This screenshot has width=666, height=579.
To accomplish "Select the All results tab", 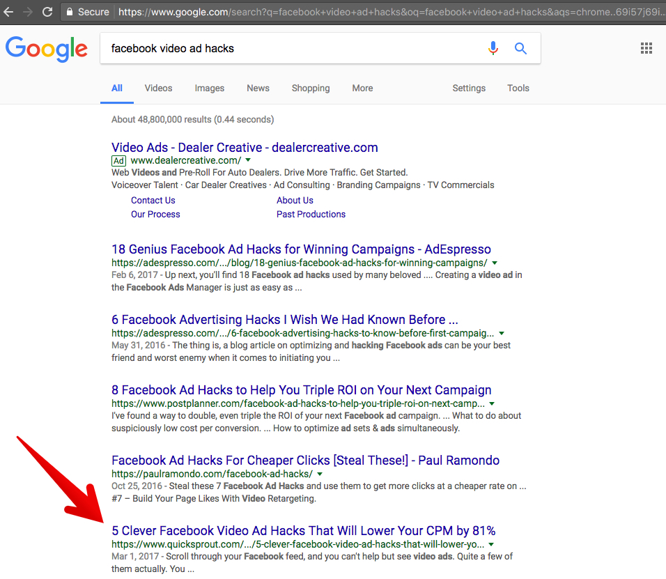I will tap(117, 88).
